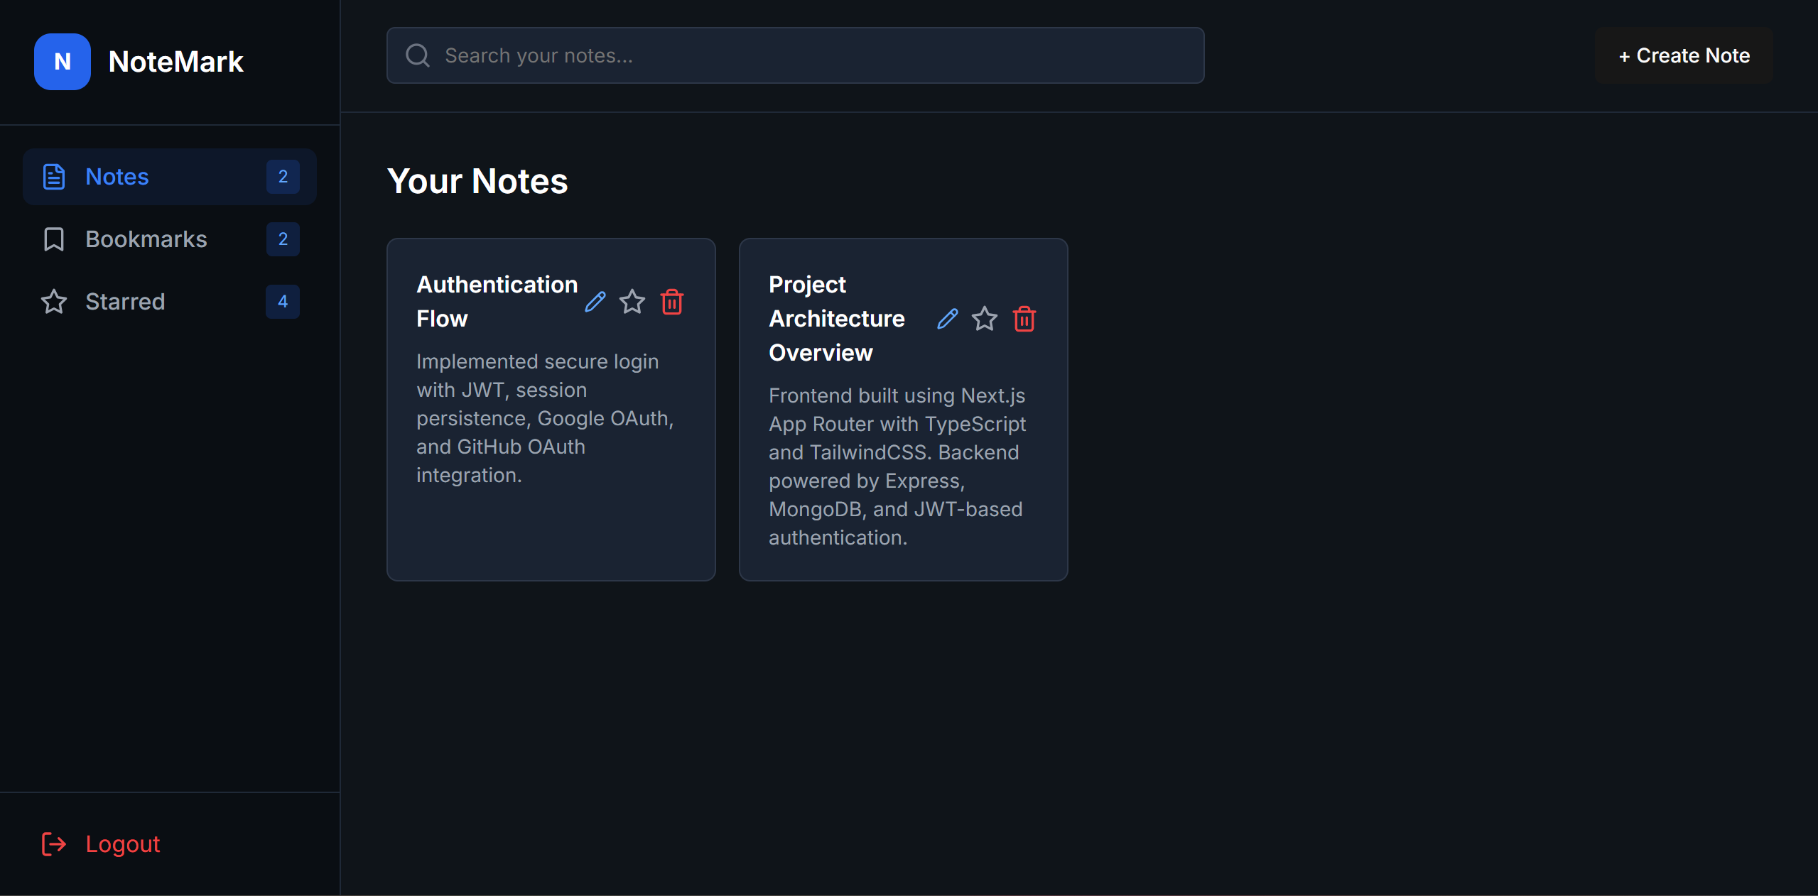Click the Create Note button
1818x896 pixels.
1684,55
